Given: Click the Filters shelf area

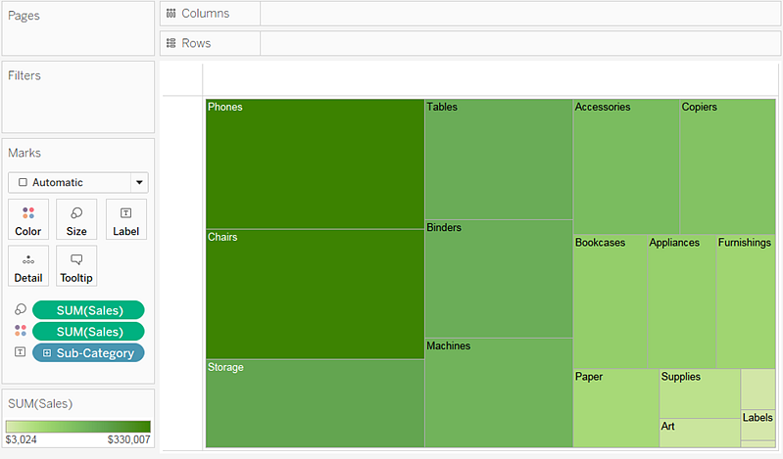Looking at the screenshot, I should click(x=78, y=103).
